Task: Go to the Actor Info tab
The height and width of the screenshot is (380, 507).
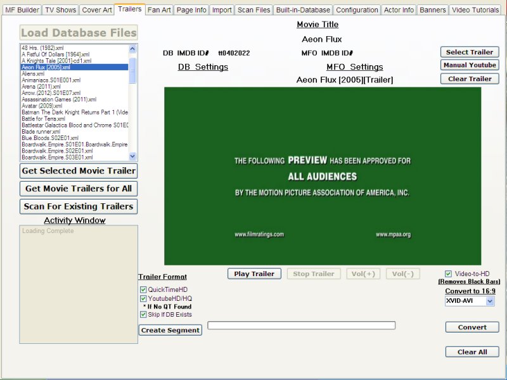Action: (399, 10)
